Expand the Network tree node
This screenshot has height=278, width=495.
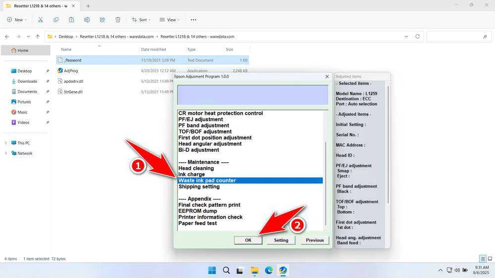[x=5, y=153]
